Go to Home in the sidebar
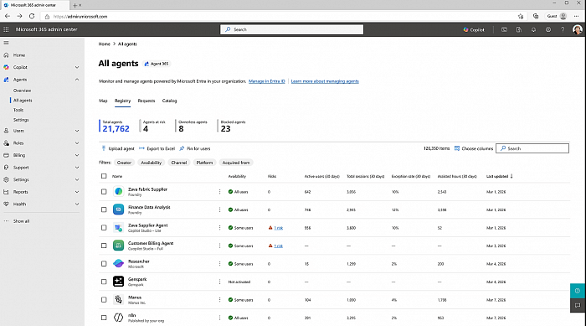The width and height of the screenshot is (586, 326). (19, 55)
